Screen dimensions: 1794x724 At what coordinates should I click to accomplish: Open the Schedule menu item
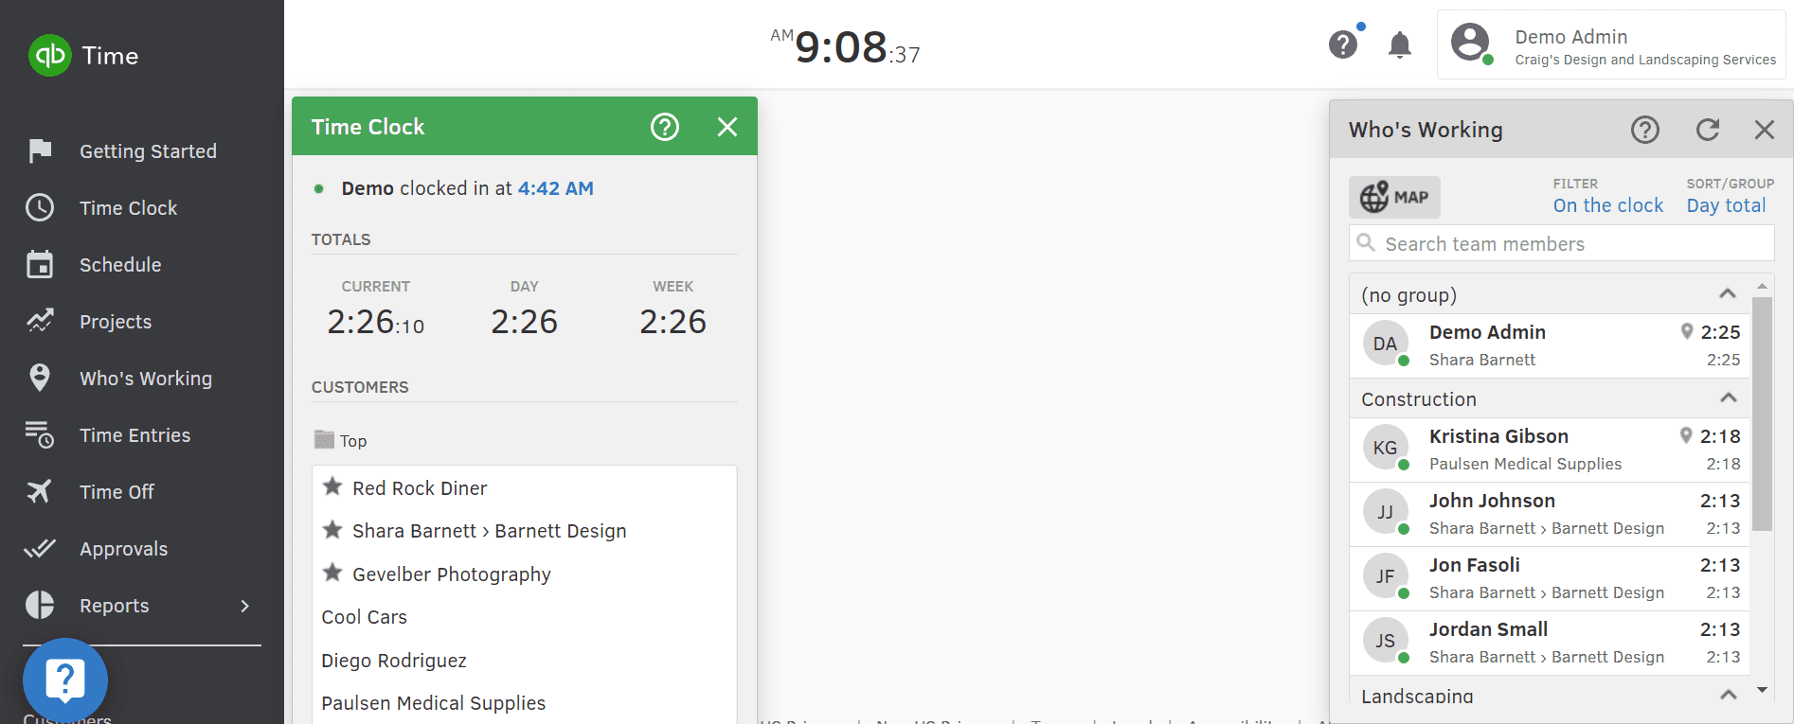120,265
